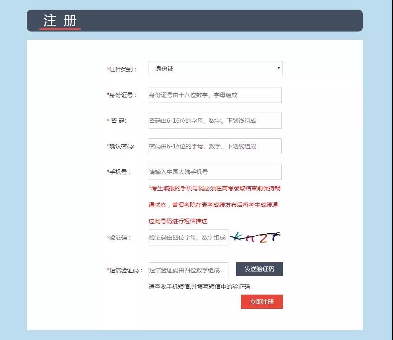Focus the four-character 验证码 input field
Screen dimensions: 393x340
point(188,237)
